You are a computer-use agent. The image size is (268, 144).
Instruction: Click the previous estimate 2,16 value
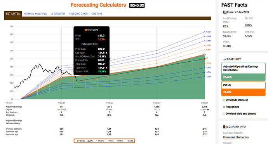point(205,129)
